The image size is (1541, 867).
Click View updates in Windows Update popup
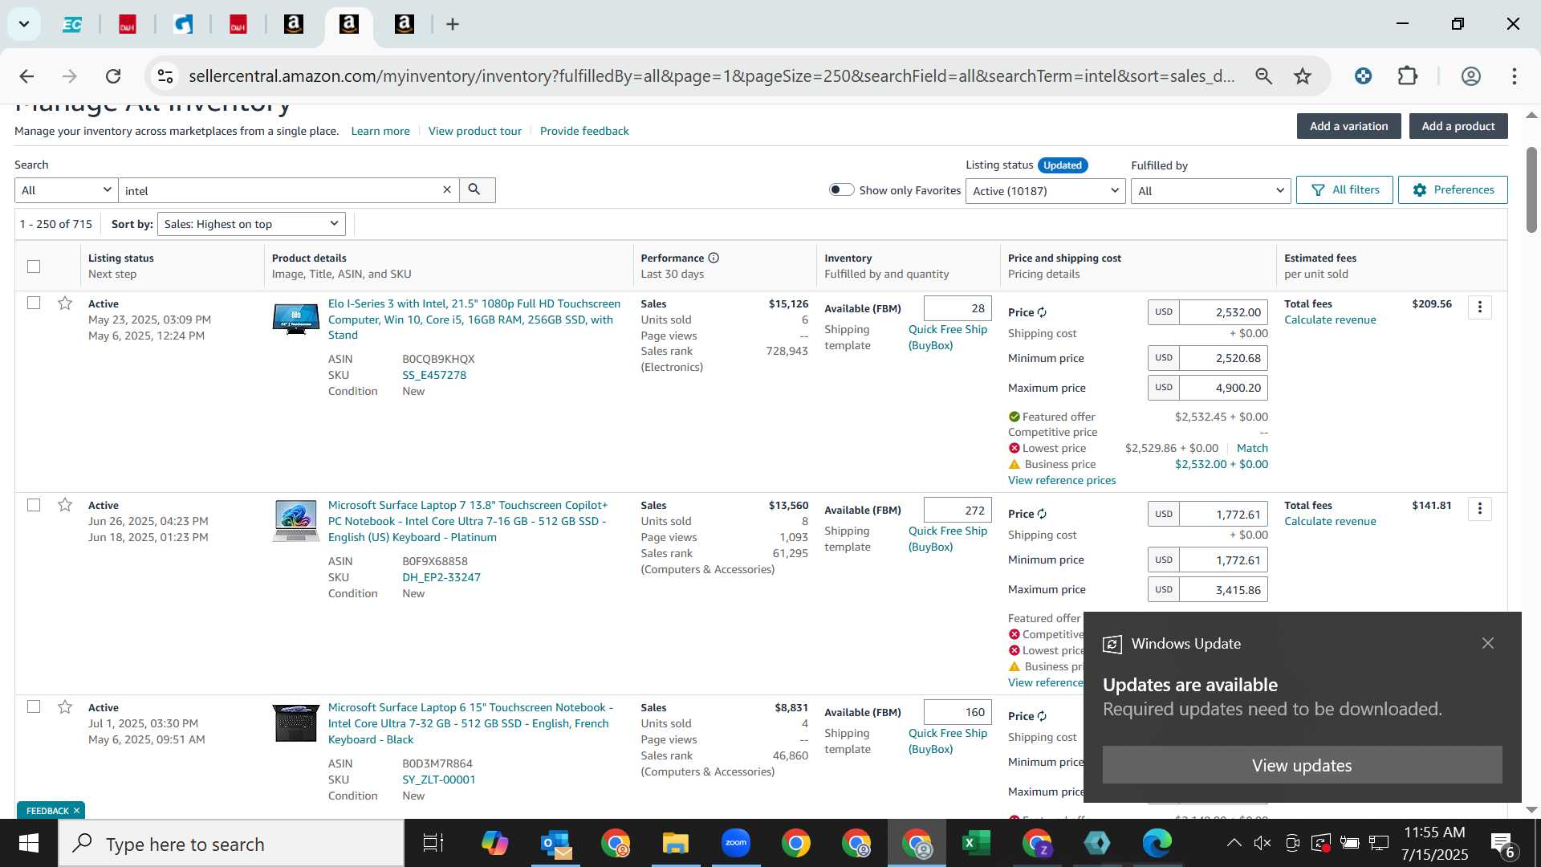[x=1302, y=765]
